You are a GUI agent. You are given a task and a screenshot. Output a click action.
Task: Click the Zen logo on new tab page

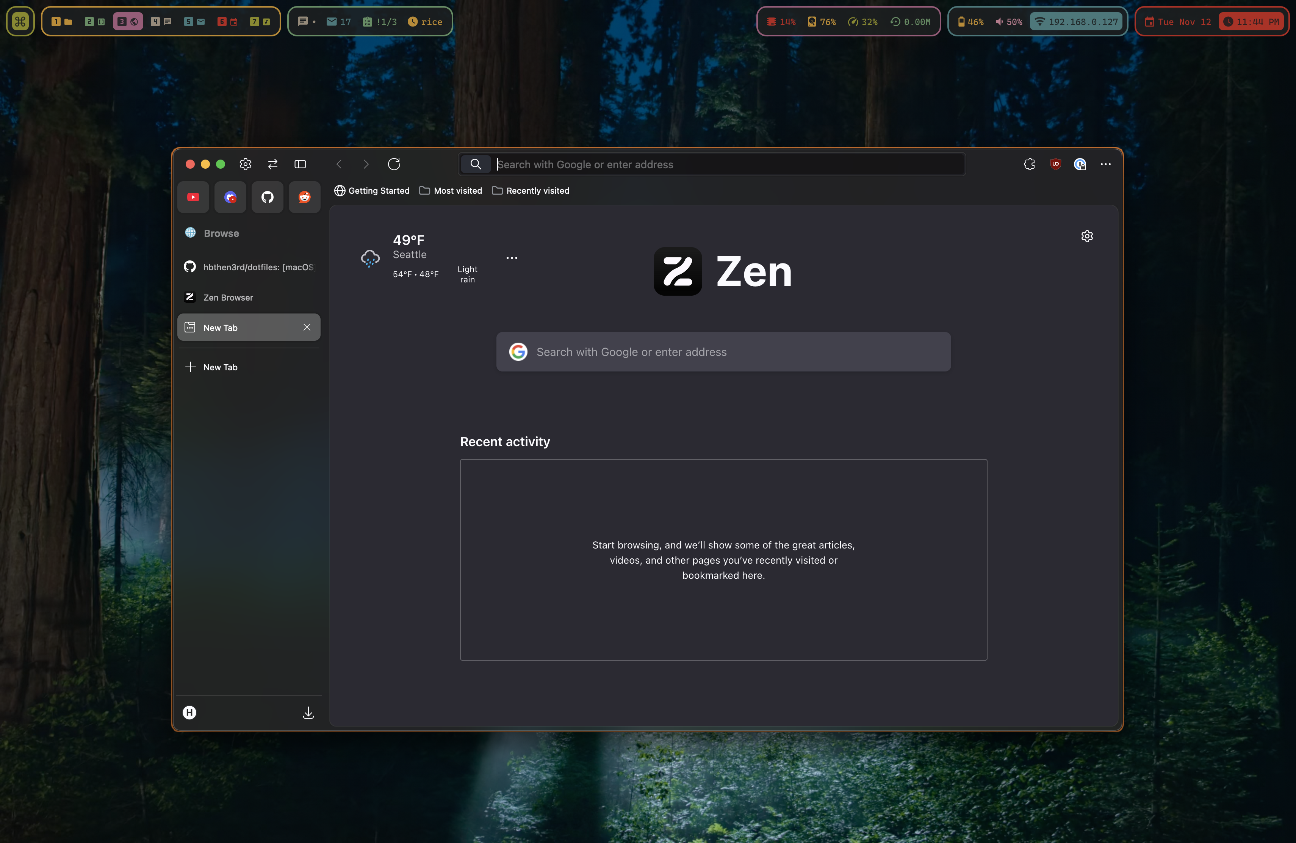coord(723,271)
